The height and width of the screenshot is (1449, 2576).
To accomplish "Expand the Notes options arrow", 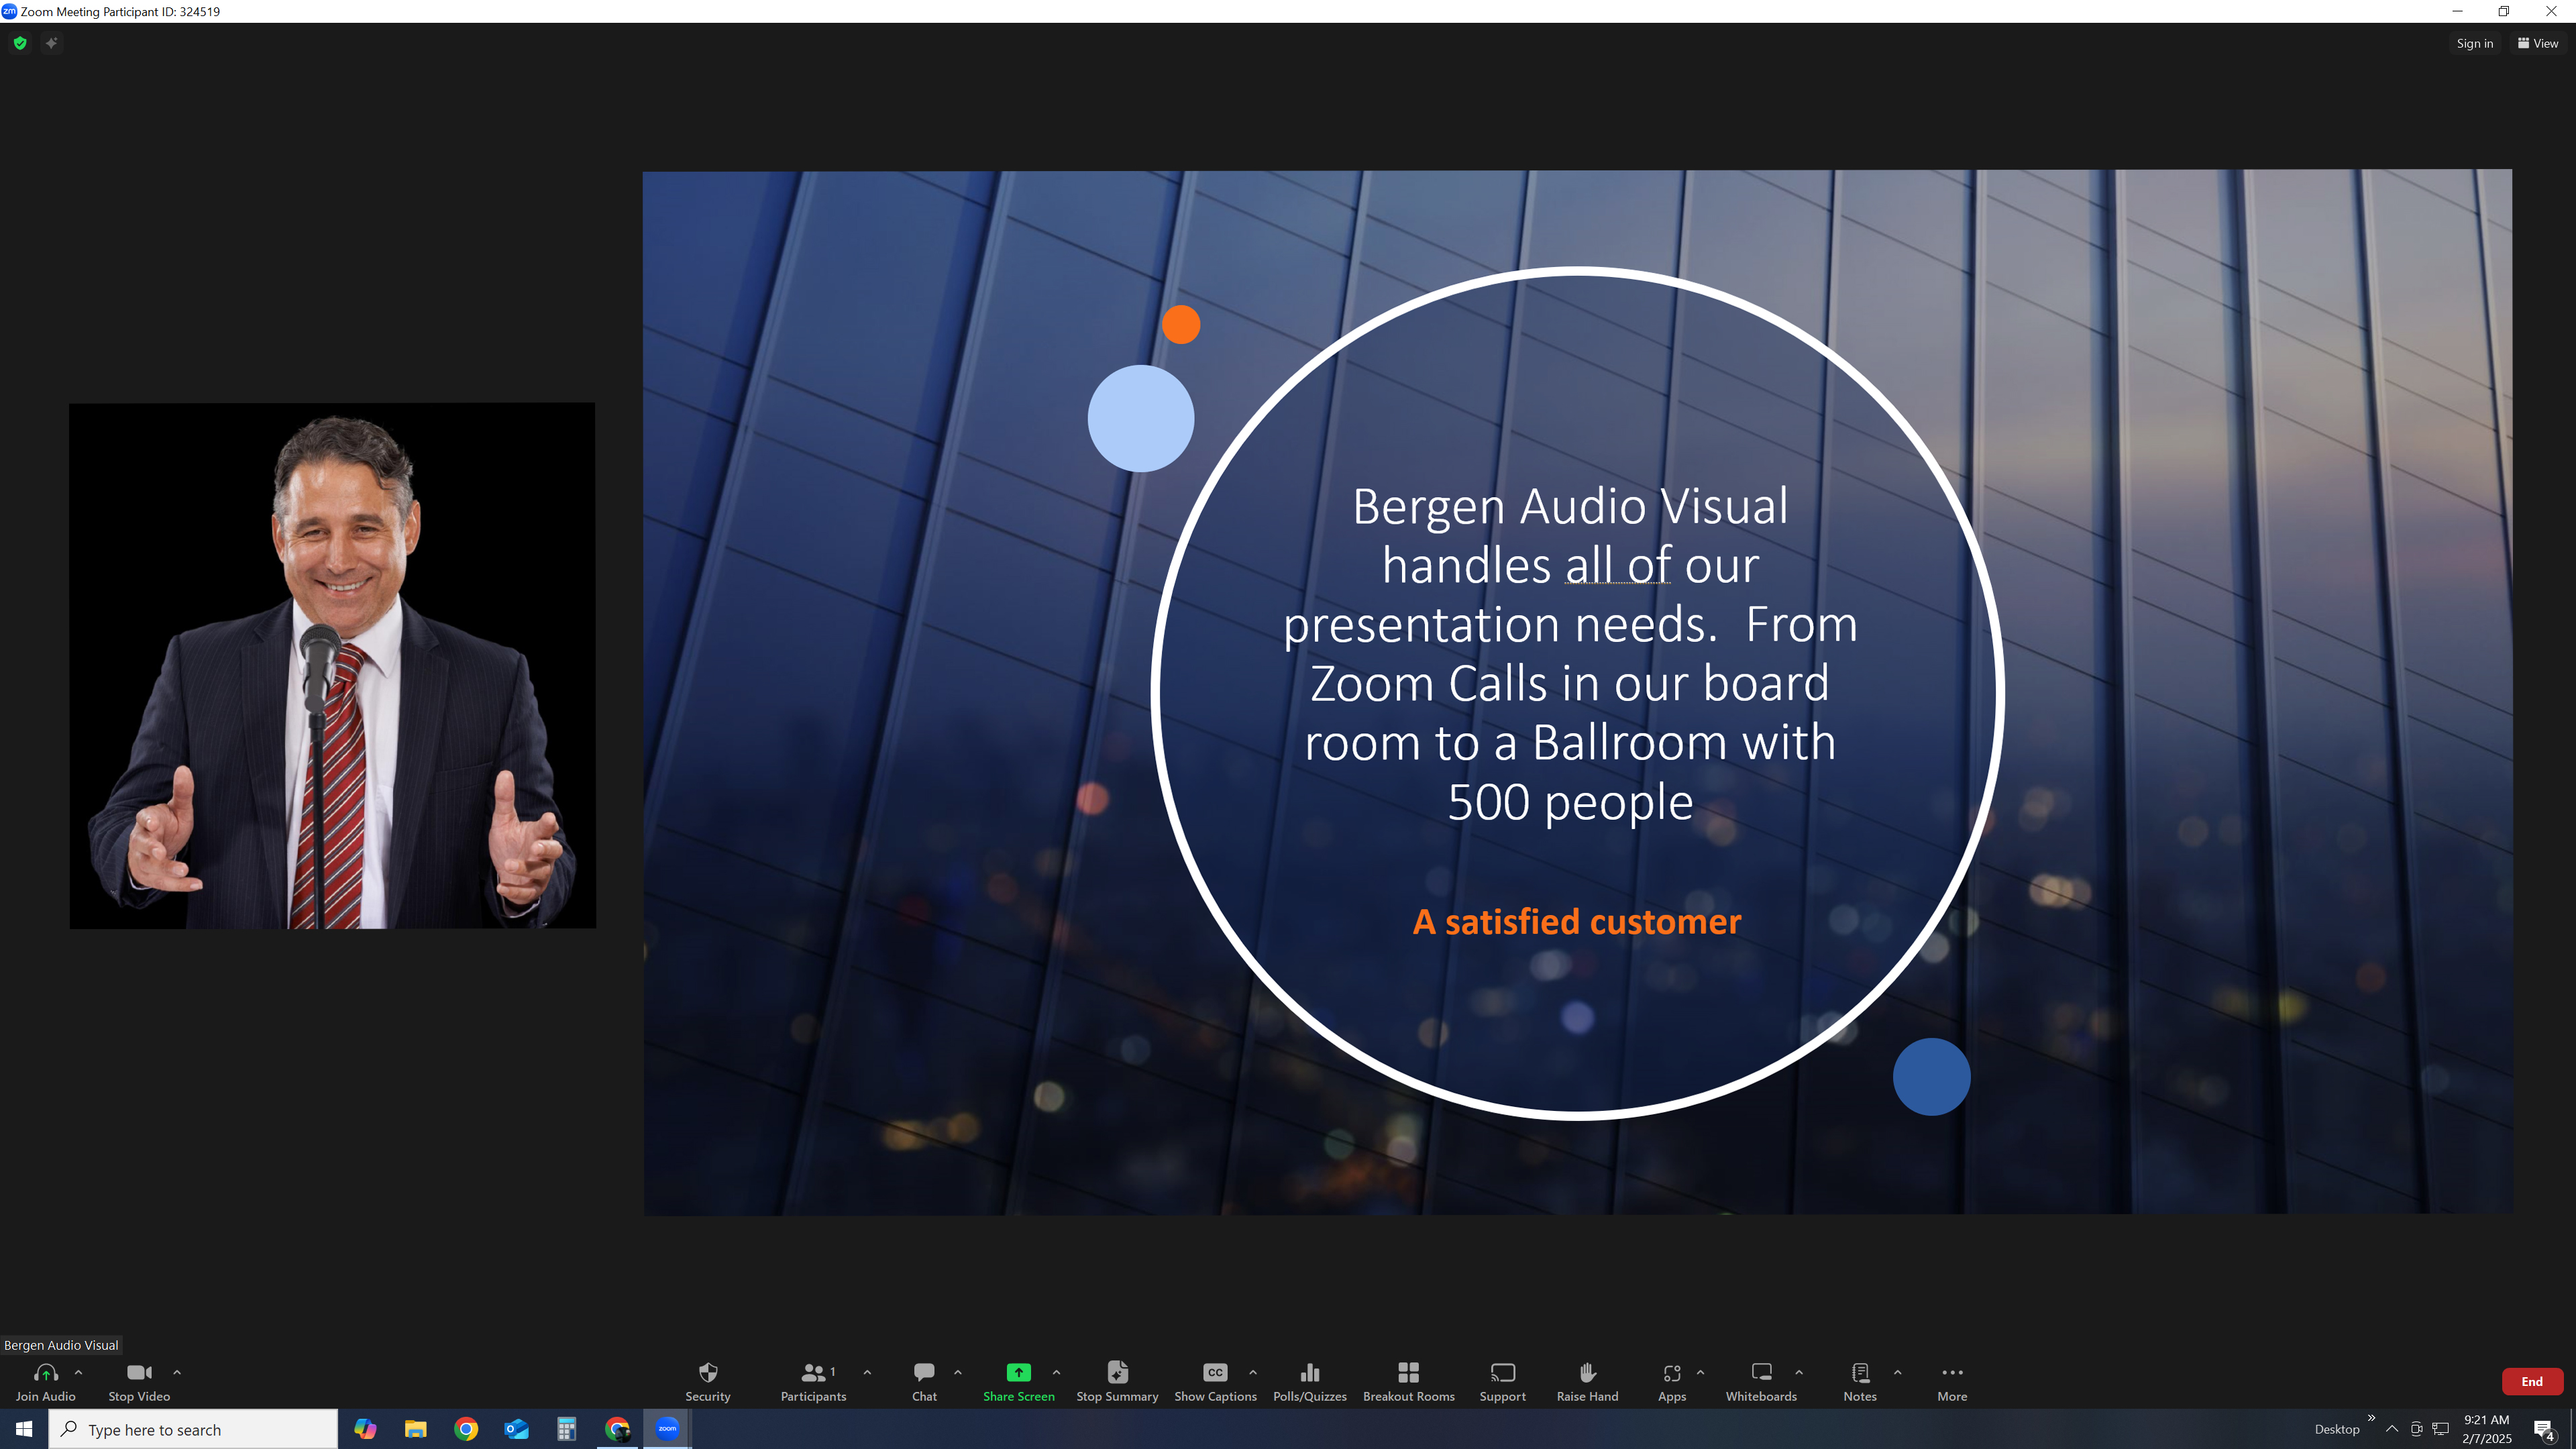I will [x=1897, y=1372].
